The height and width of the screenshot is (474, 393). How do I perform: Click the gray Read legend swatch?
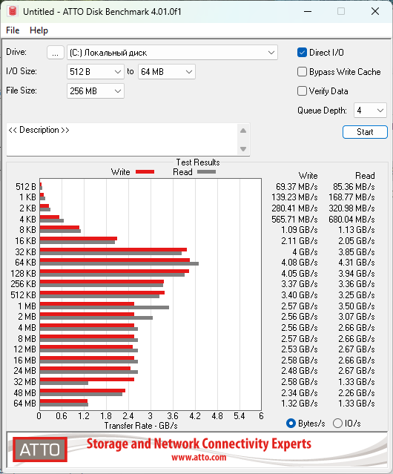coord(206,171)
